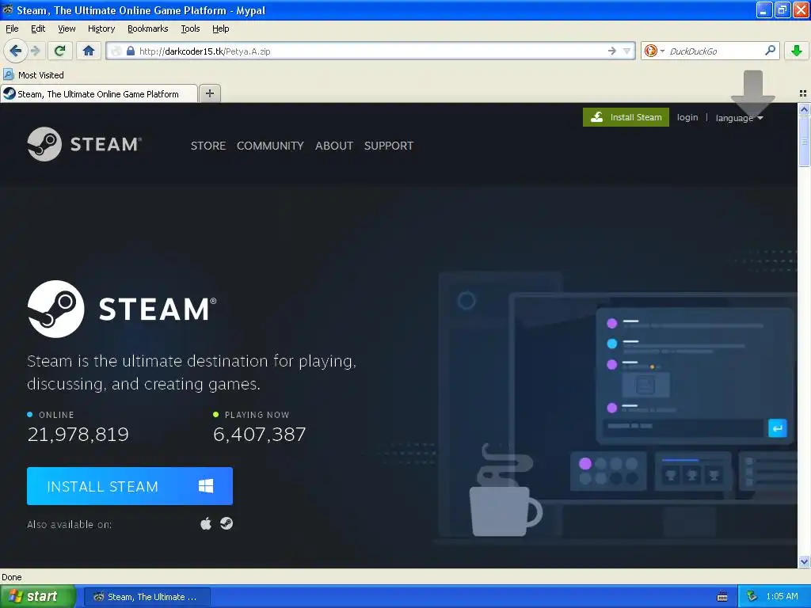Click the large Steam logo on the page
The width and height of the screenshot is (811, 608).
[x=122, y=309]
